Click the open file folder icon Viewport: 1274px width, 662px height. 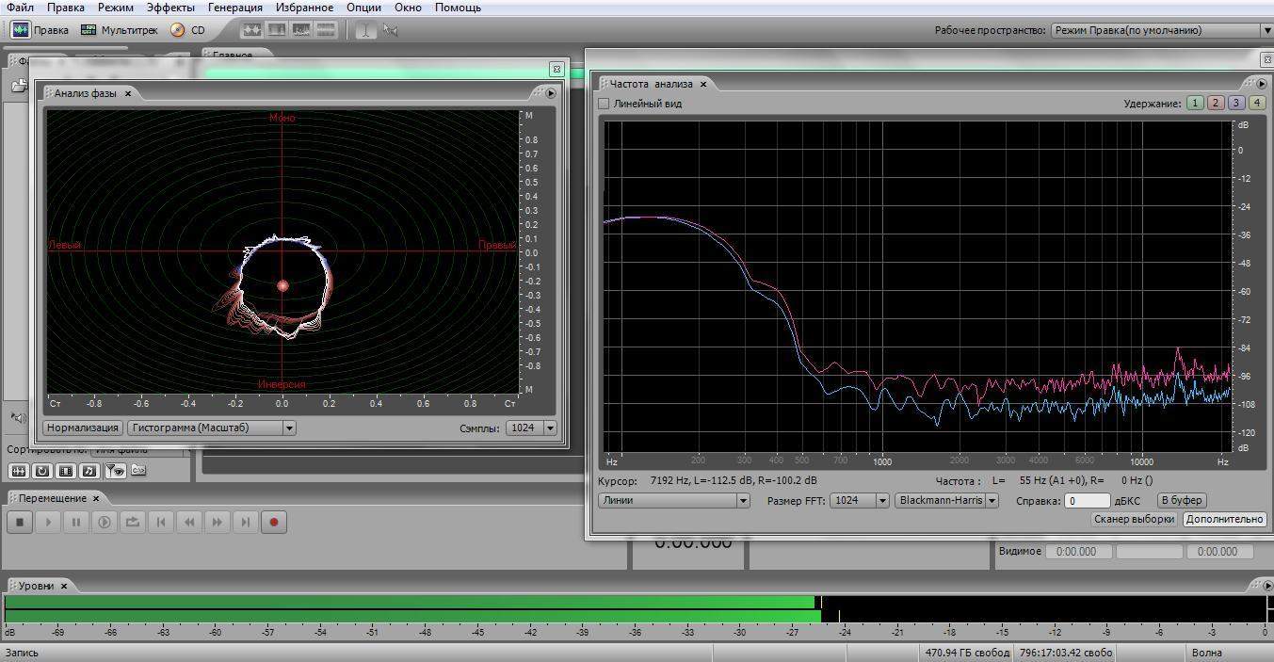(x=19, y=86)
